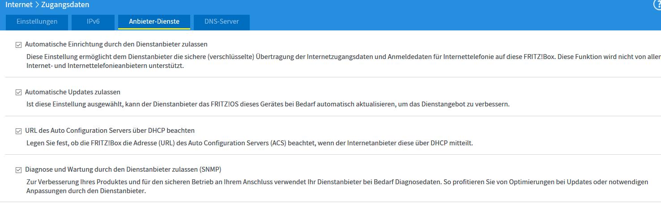Viewport: 661px width, 203px height.
Task: Disable the 'Automatische Updates zulassen' checkbox
Action: coord(18,93)
